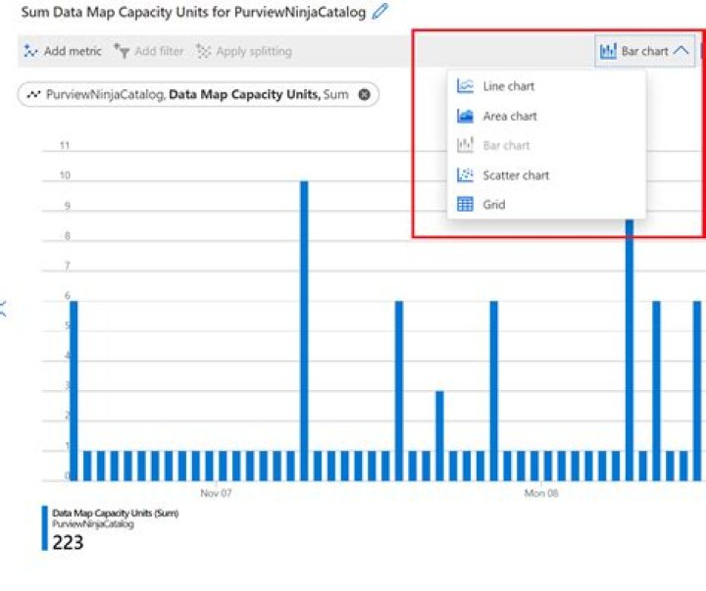Click the Bar chart icon in the toolbar
The image size is (706, 591).
pos(608,51)
